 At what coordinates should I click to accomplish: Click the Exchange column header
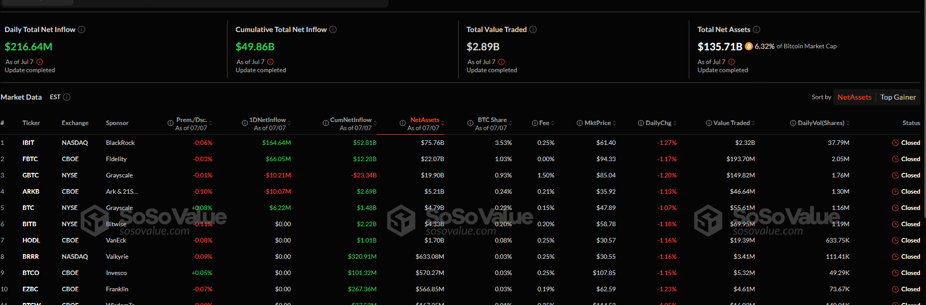pos(75,123)
